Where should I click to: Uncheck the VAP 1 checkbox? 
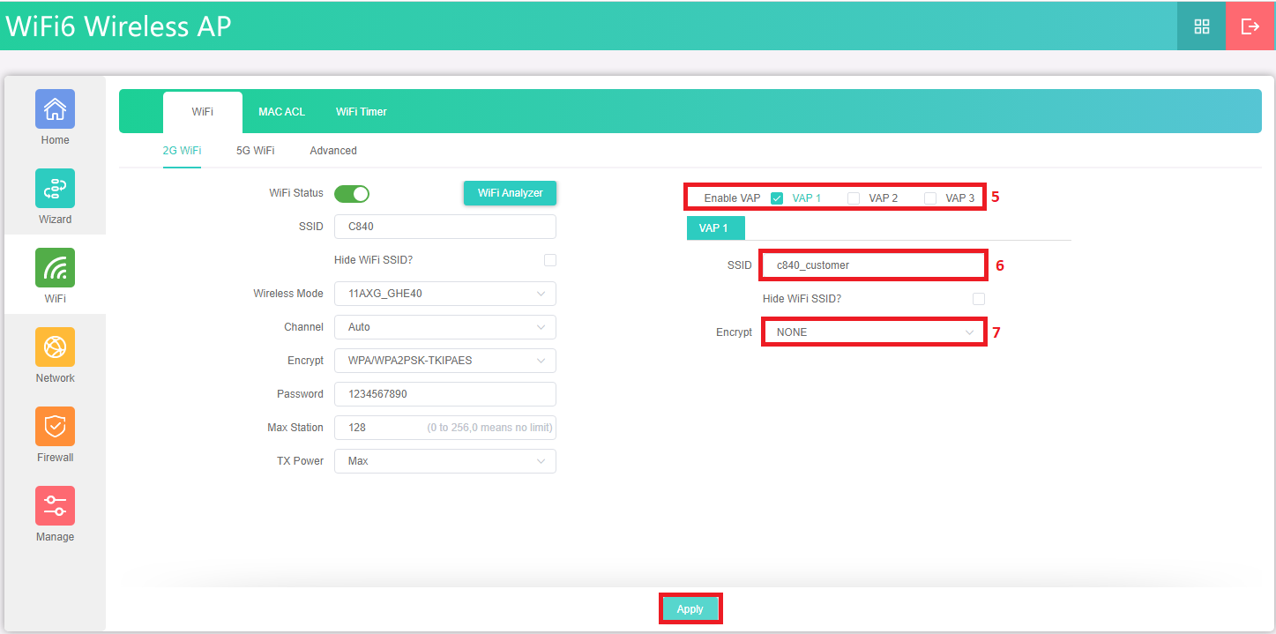click(777, 198)
